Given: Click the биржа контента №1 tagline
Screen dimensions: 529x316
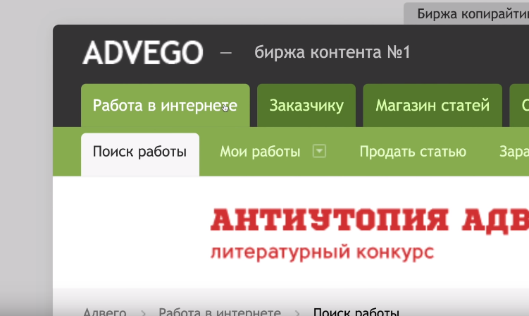Looking at the screenshot, I should tap(332, 52).
